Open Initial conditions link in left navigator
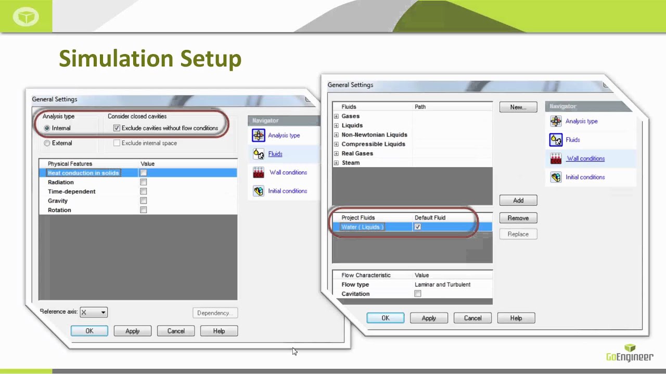666x374 pixels. tap(288, 191)
